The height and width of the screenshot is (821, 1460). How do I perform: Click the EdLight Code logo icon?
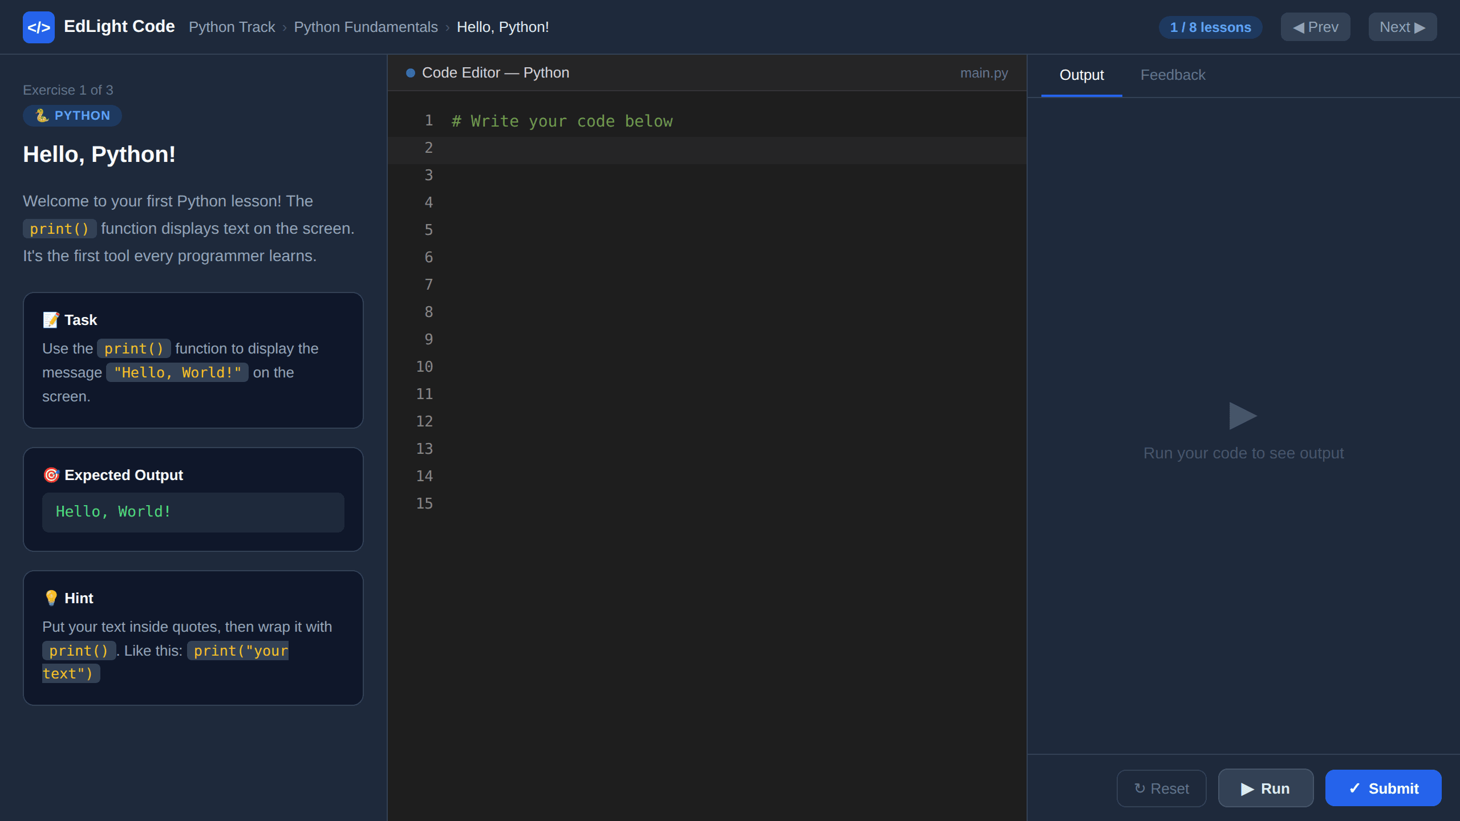[x=39, y=27]
